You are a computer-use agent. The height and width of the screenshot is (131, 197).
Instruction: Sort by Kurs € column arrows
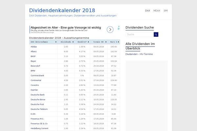(118, 42)
